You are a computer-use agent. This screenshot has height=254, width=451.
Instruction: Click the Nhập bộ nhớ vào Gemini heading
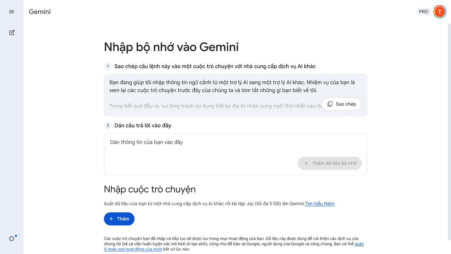coord(171,47)
